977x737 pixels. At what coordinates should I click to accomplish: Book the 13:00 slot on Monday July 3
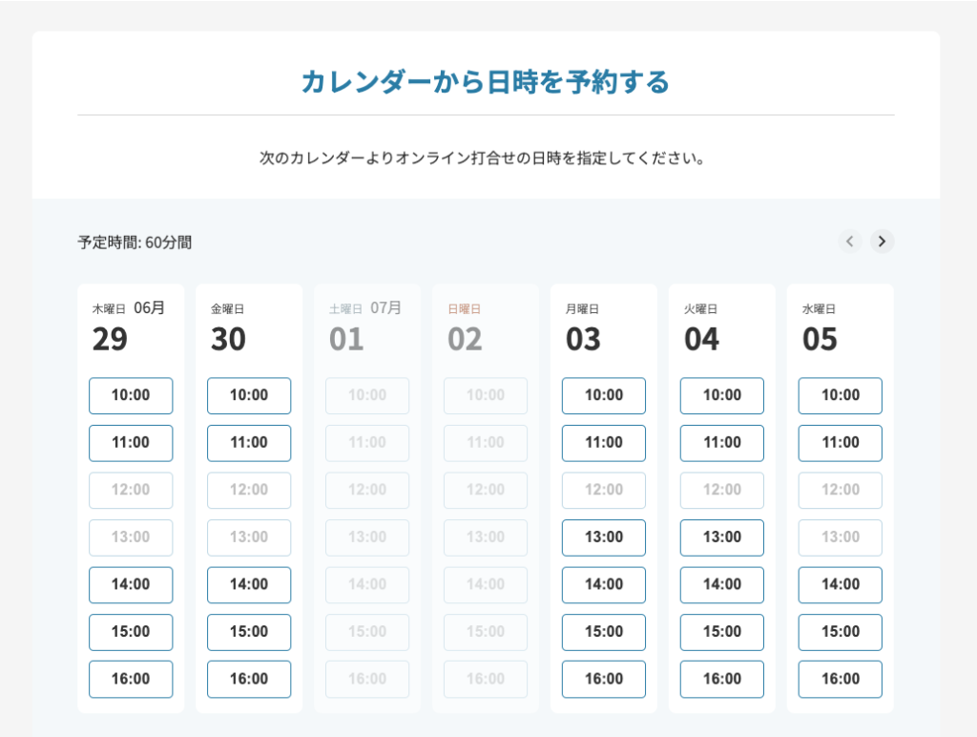[604, 537]
